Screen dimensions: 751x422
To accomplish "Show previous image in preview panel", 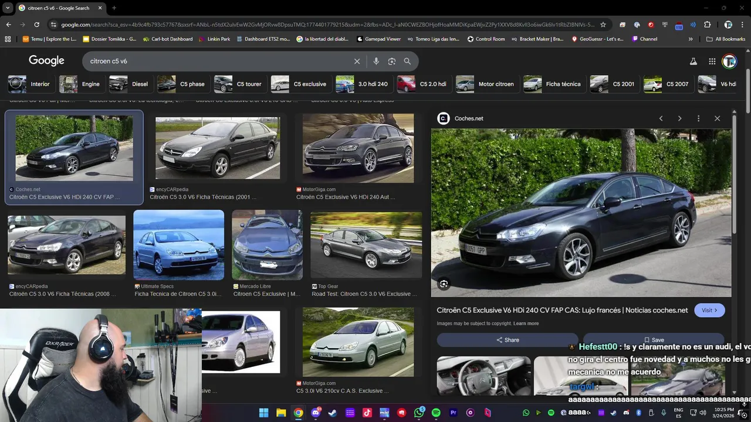I will click(661, 118).
